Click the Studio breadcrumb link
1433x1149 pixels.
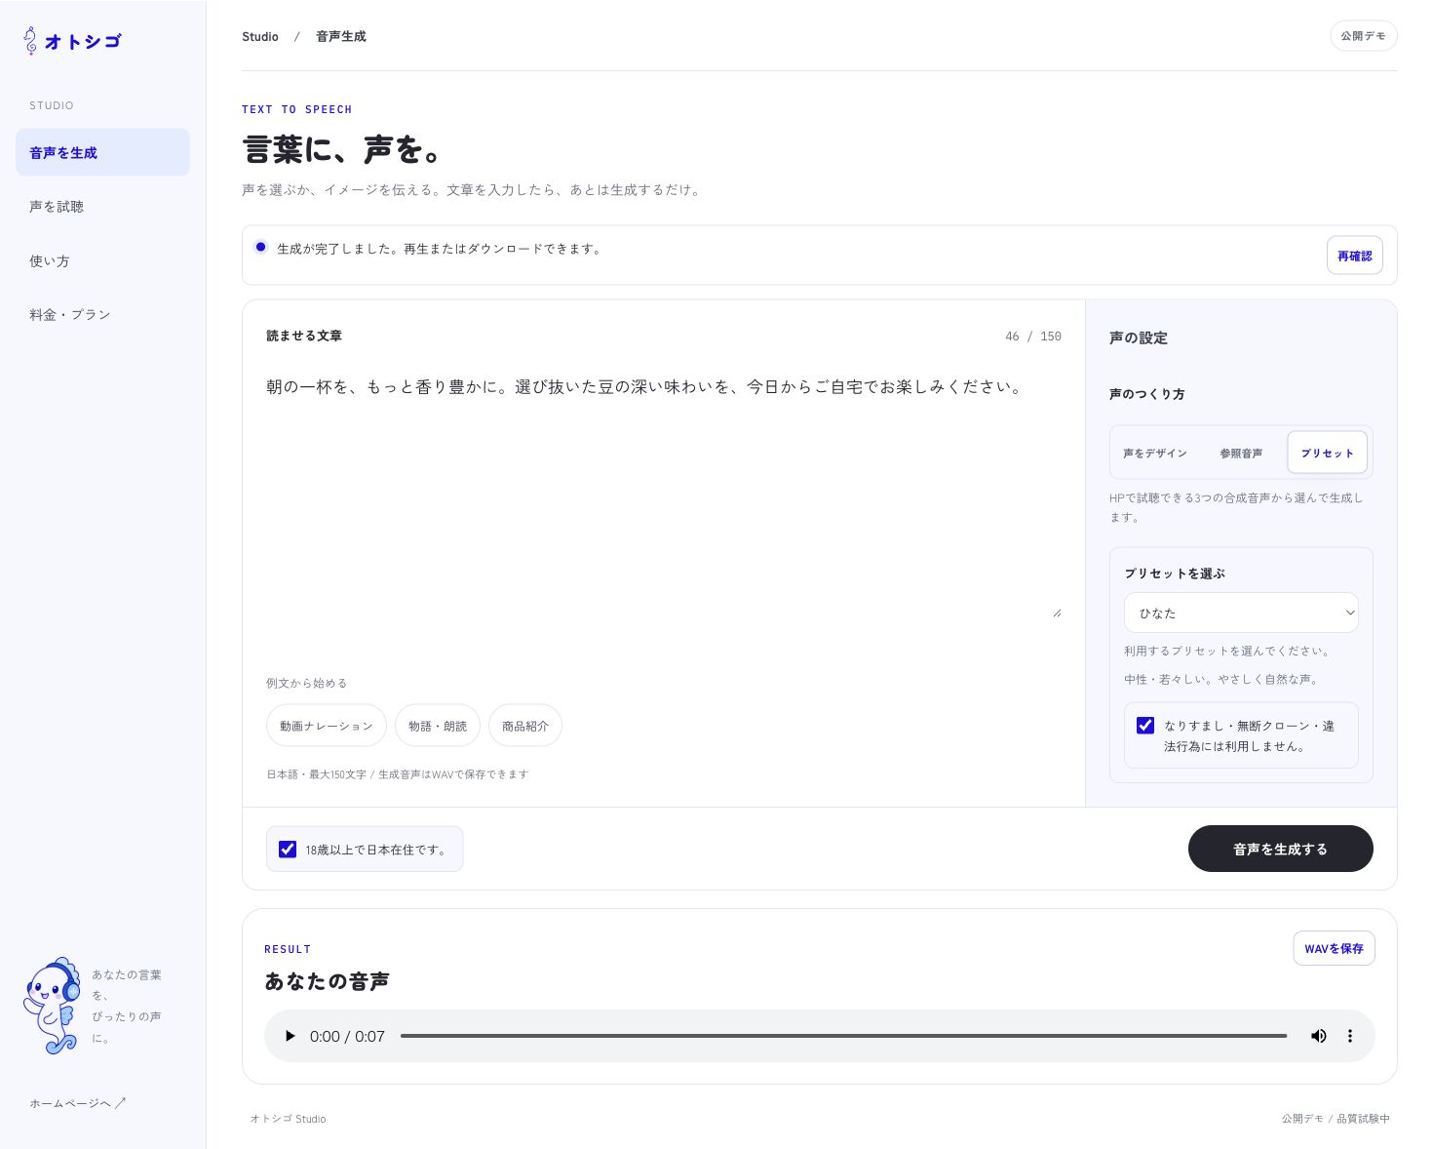pyautogui.click(x=260, y=36)
